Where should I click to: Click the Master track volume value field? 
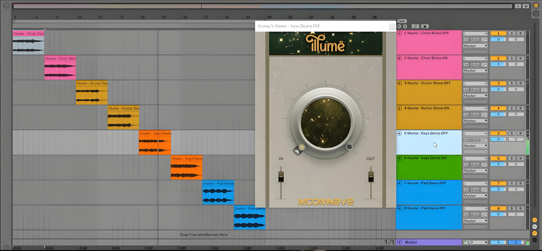[498, 242]
